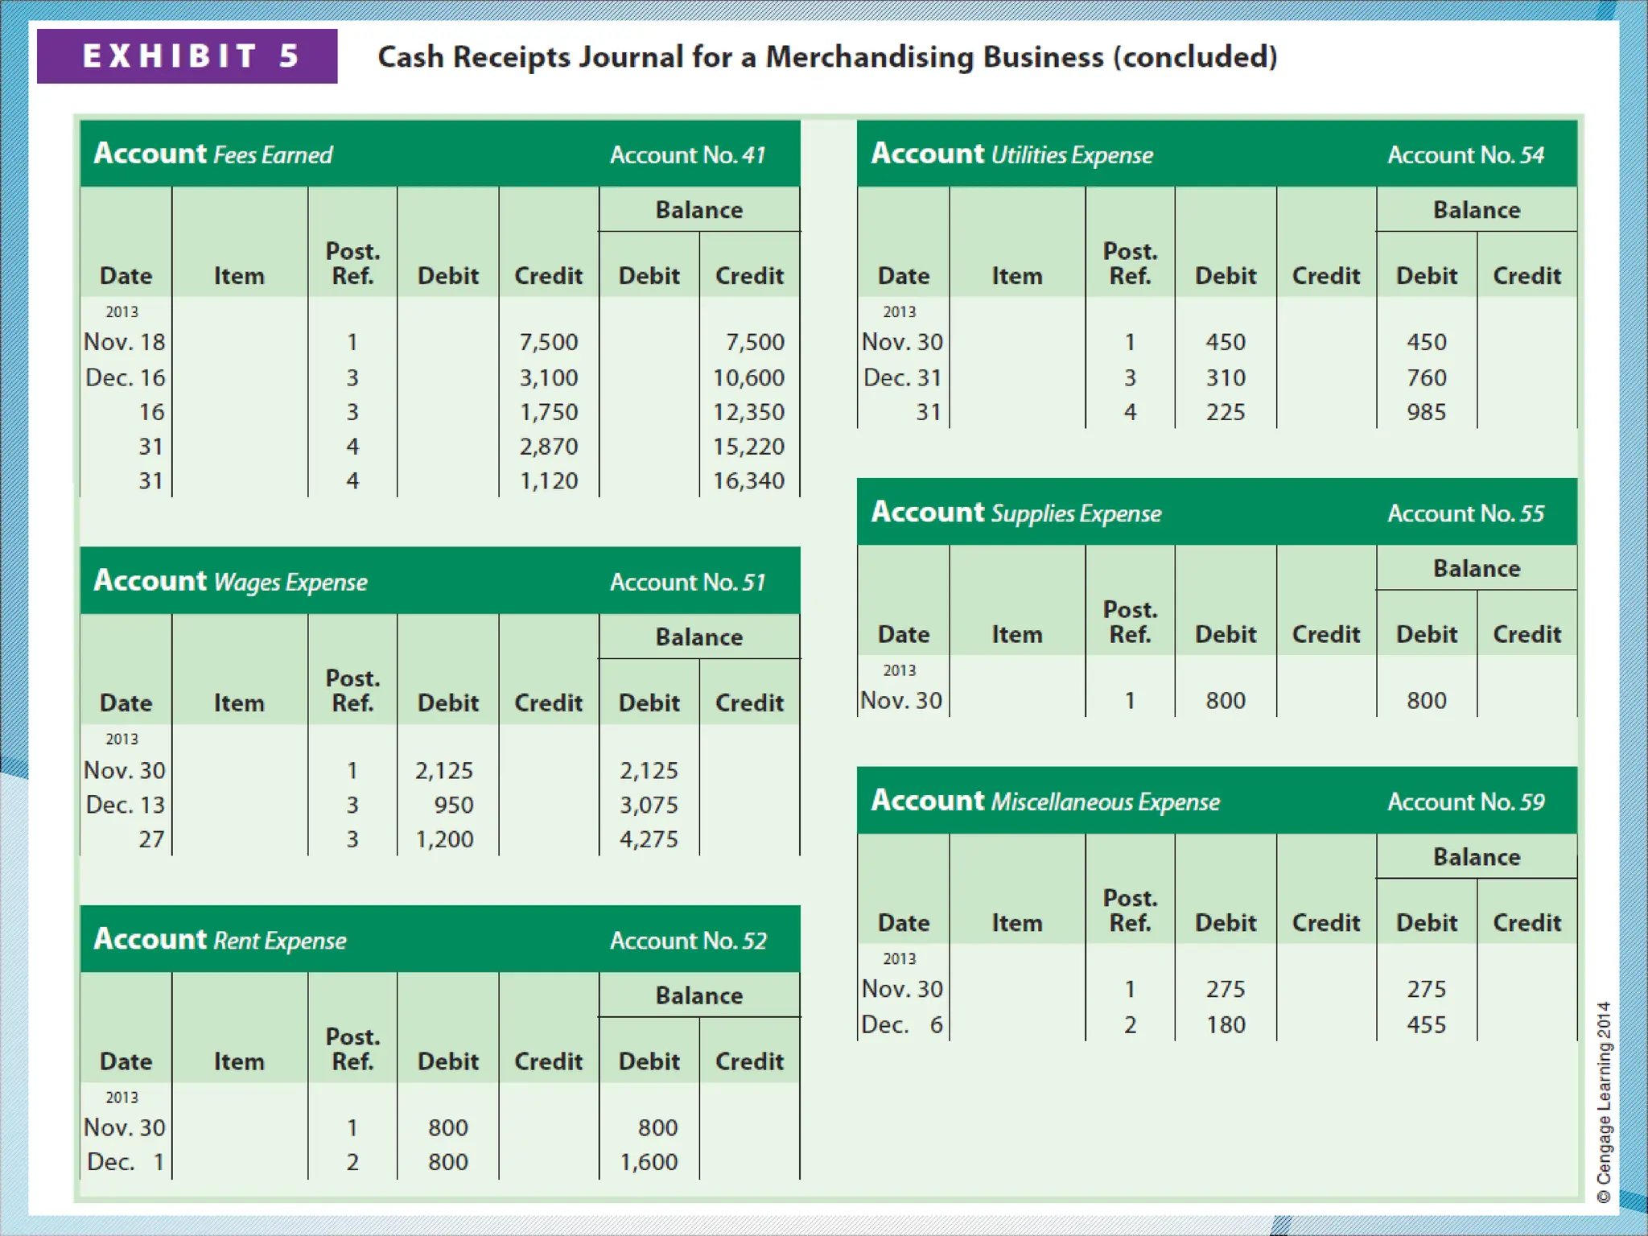Click the 455 Miscellaneous Expense balance
The width and height of the screenshot is (1648, 1236).
pyautogui.click(x=1427, y=1025)
